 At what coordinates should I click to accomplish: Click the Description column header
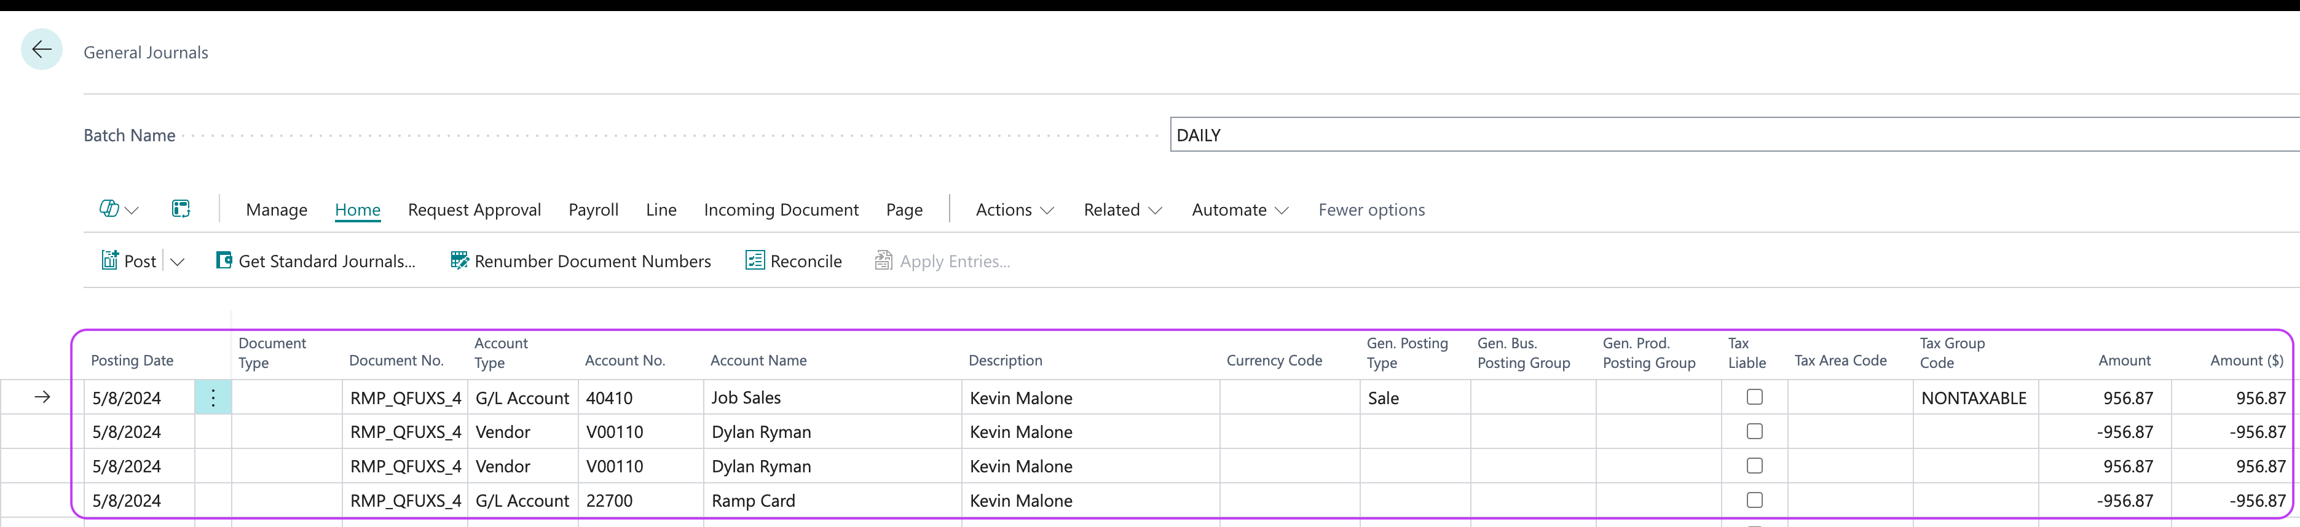(x=1004, y=361)
